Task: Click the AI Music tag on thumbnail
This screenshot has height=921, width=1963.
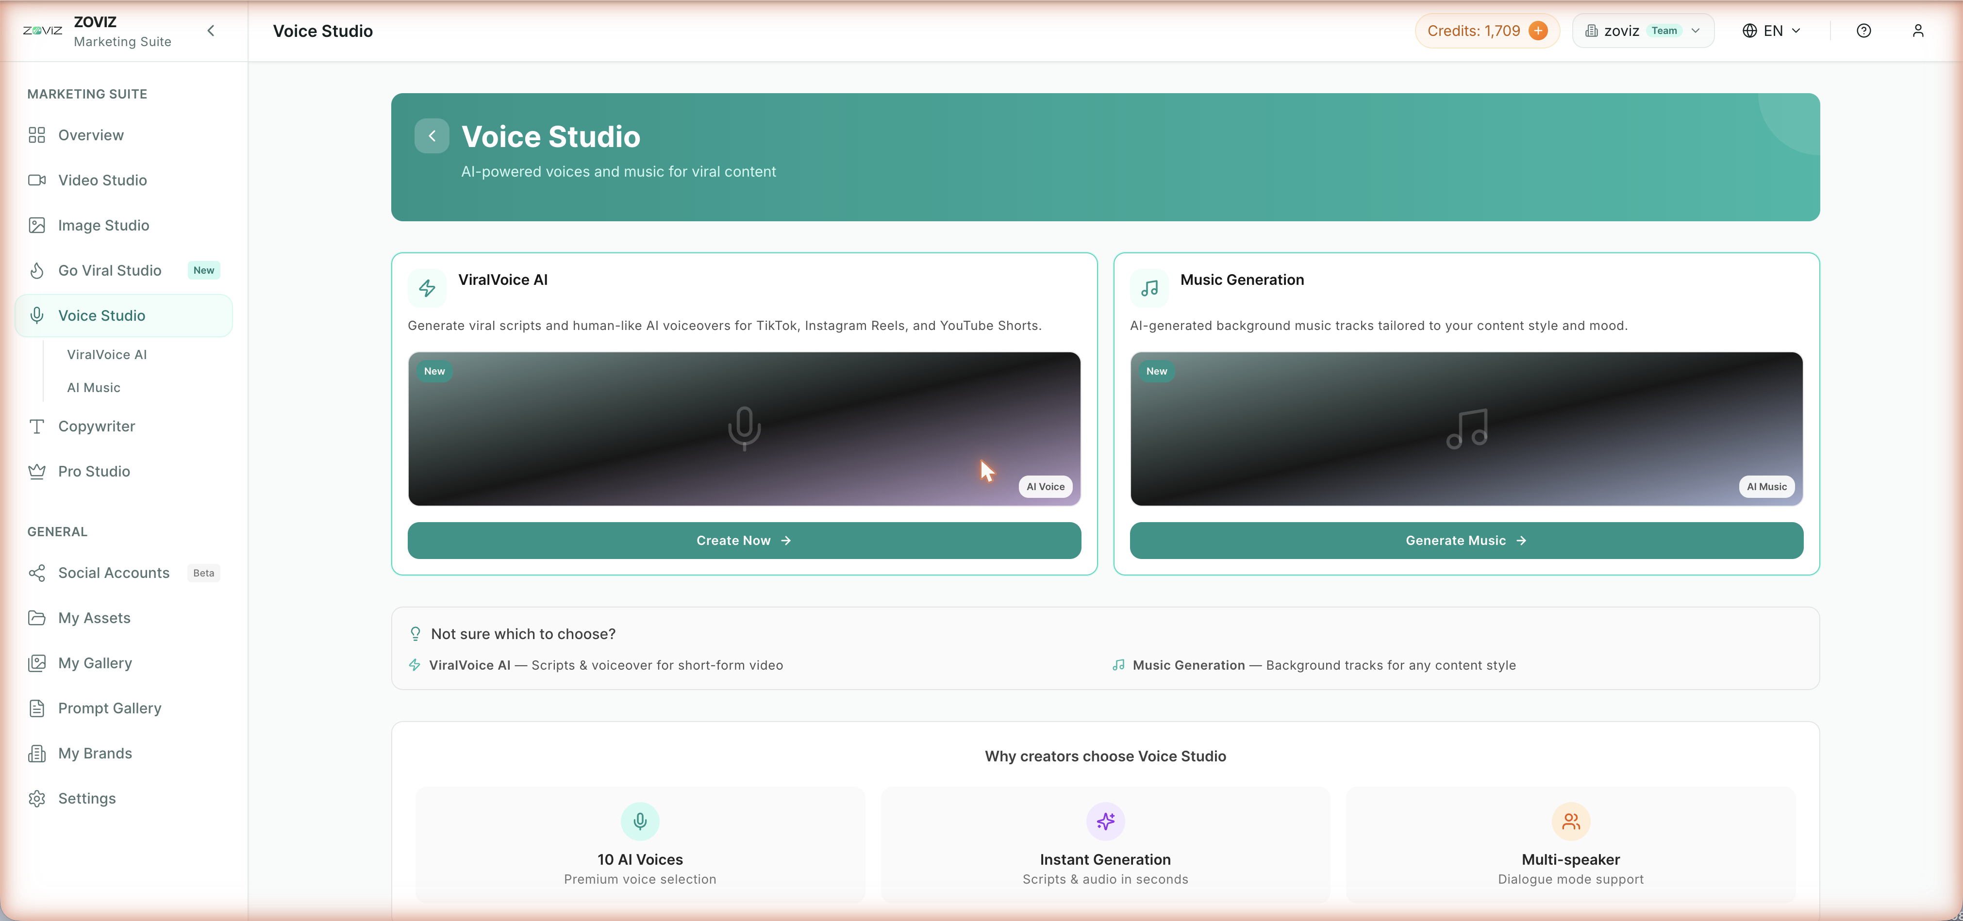Action: click(x=1767, y=487)
